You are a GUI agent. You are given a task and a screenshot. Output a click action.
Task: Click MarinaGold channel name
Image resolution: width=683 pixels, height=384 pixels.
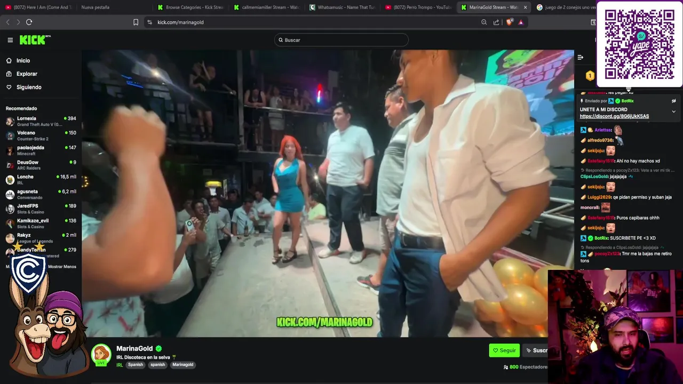click(x=134, y=348)
